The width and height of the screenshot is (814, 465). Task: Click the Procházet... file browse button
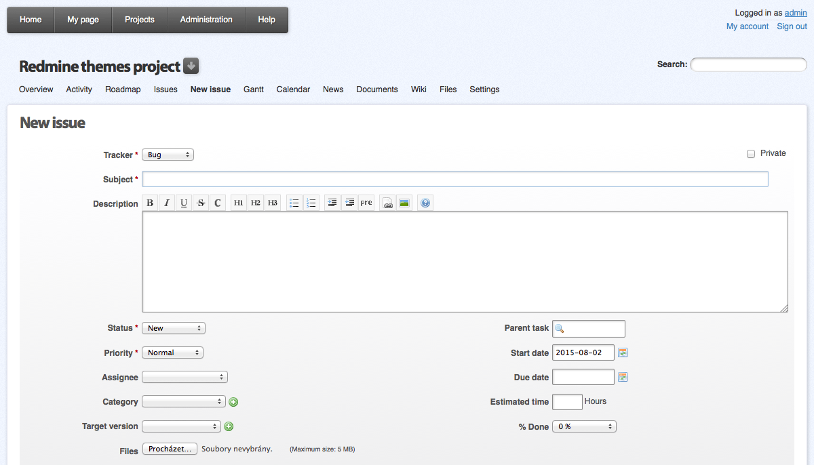tap(170, 449)
